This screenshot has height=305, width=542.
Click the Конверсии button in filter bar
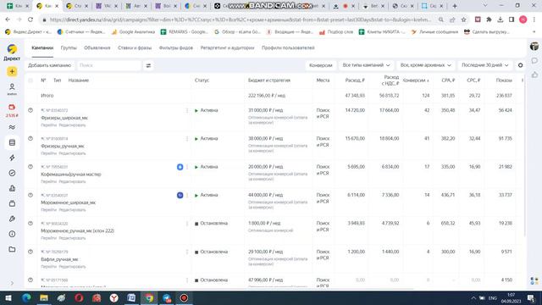pyautogui.click(x=321, y=65)
